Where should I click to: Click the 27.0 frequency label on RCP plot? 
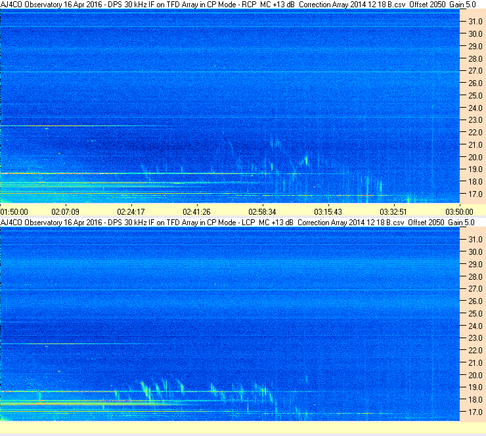tap(475, 71)
